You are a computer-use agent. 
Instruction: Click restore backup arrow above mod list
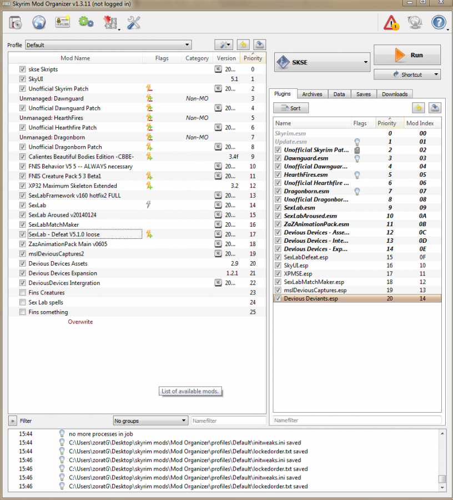pyautogui.click(x=243, y=44)
